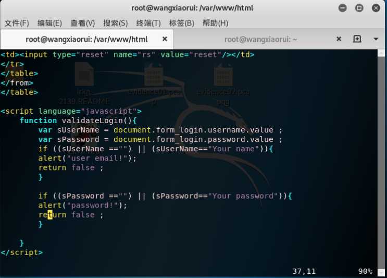Open the 文件(F) menu

pyautogui.click(x=17, y=23)
